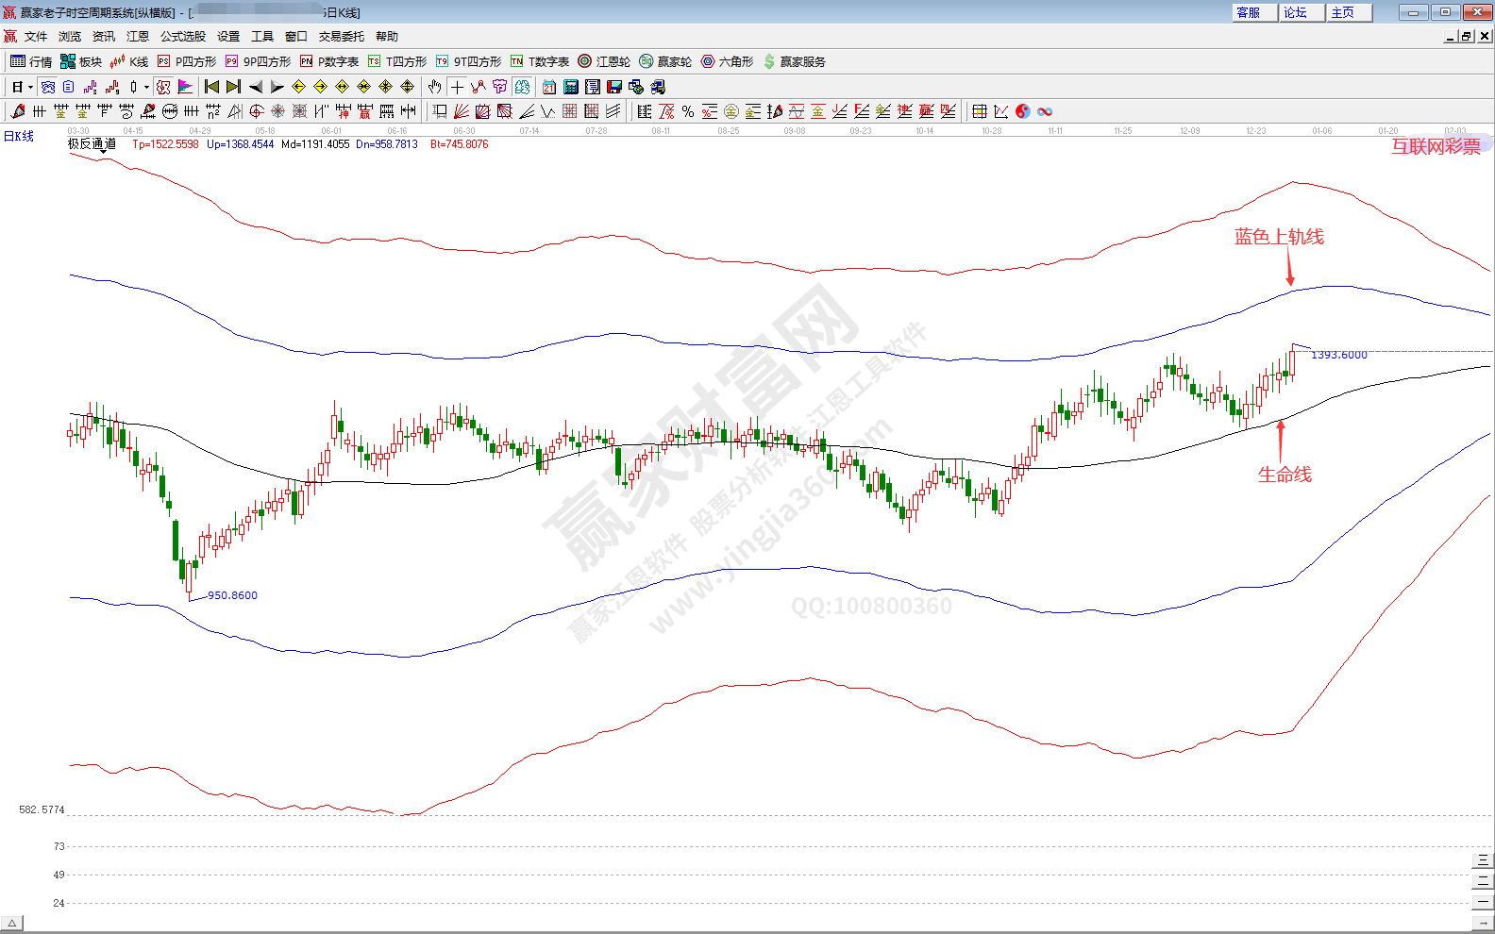Viewport: 1495px width, 934px height.
Task: Select the crosshair cursor tool
Action: tap(457, 87)
